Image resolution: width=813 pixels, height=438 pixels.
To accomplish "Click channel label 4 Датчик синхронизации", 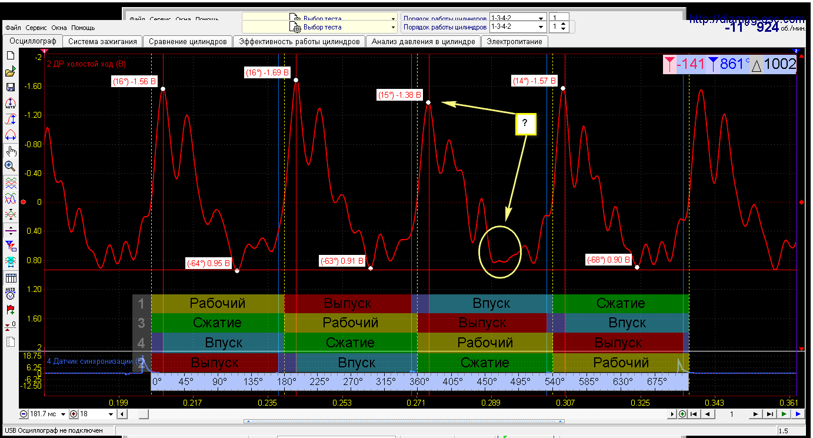I will pyautogui.click(x=94, y=361).
